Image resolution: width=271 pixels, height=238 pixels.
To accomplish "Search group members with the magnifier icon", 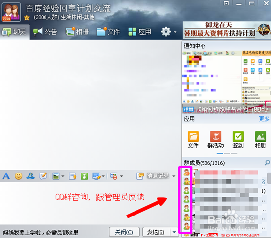I will click(x=267, y=163).
